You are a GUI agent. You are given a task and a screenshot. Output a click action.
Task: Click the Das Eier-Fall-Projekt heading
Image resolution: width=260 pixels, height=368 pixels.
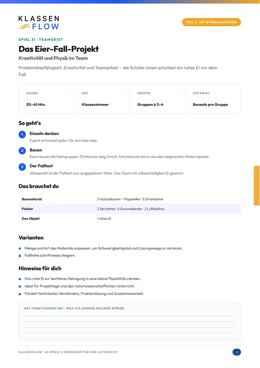tap(58, 49)
